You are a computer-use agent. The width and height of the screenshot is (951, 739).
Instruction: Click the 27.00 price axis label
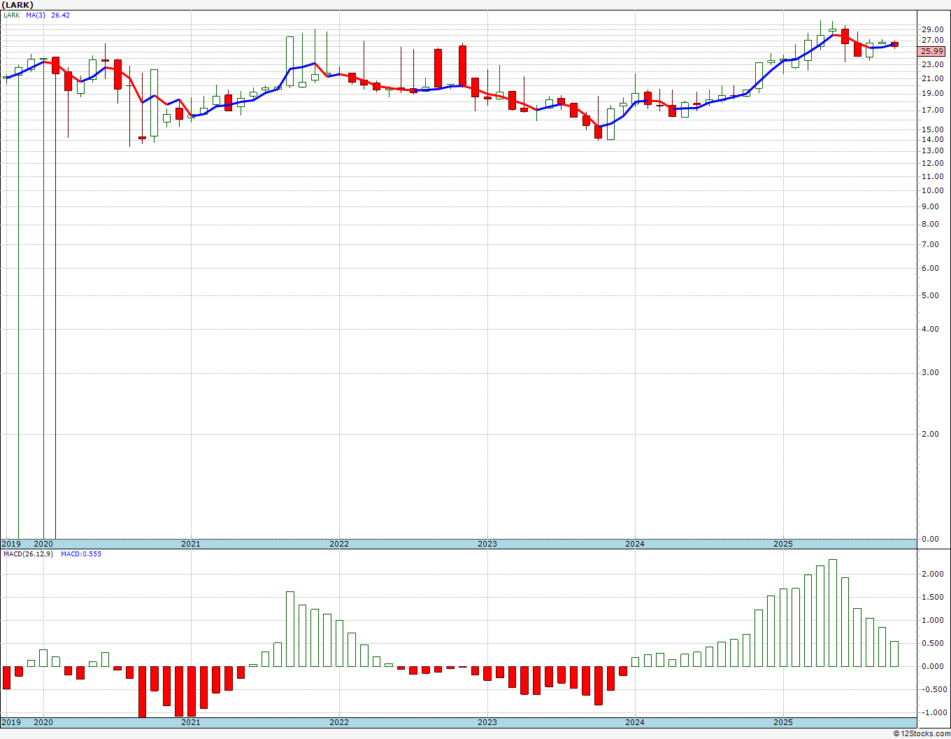coord(932,41)
